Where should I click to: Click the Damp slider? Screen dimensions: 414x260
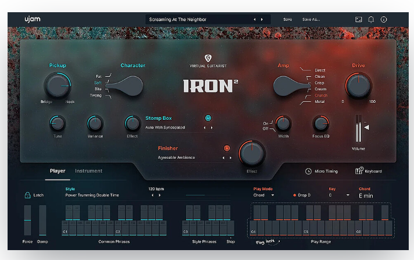click(42, 220)
